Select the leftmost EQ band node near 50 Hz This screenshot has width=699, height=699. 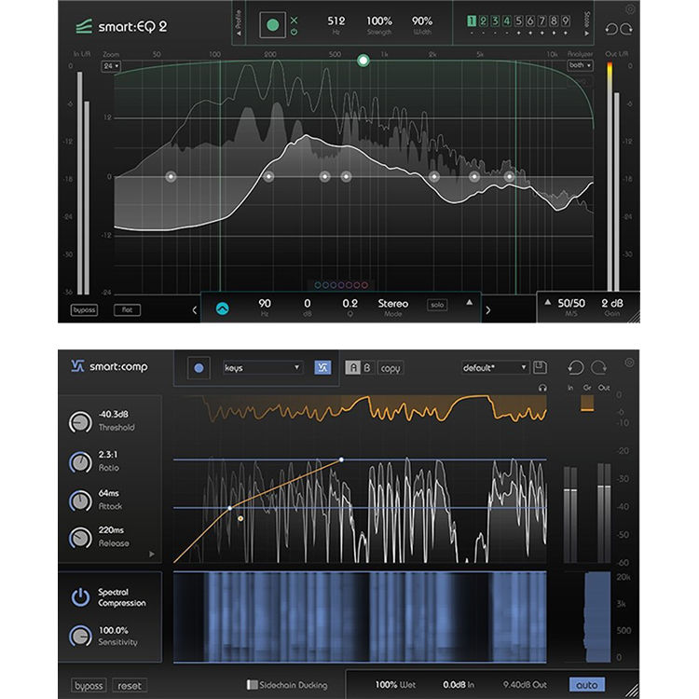tap(171, 176)
